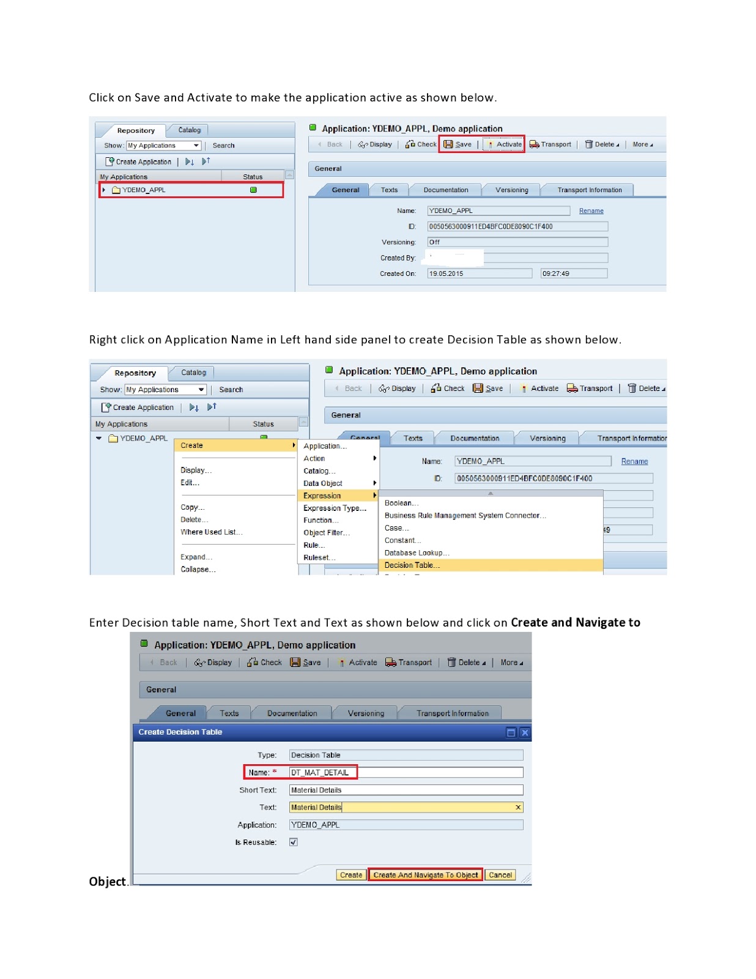This screenshot has height=979, width=756.
Task: Open the Documentation tab in the middle screenshot
Action: 475,438
